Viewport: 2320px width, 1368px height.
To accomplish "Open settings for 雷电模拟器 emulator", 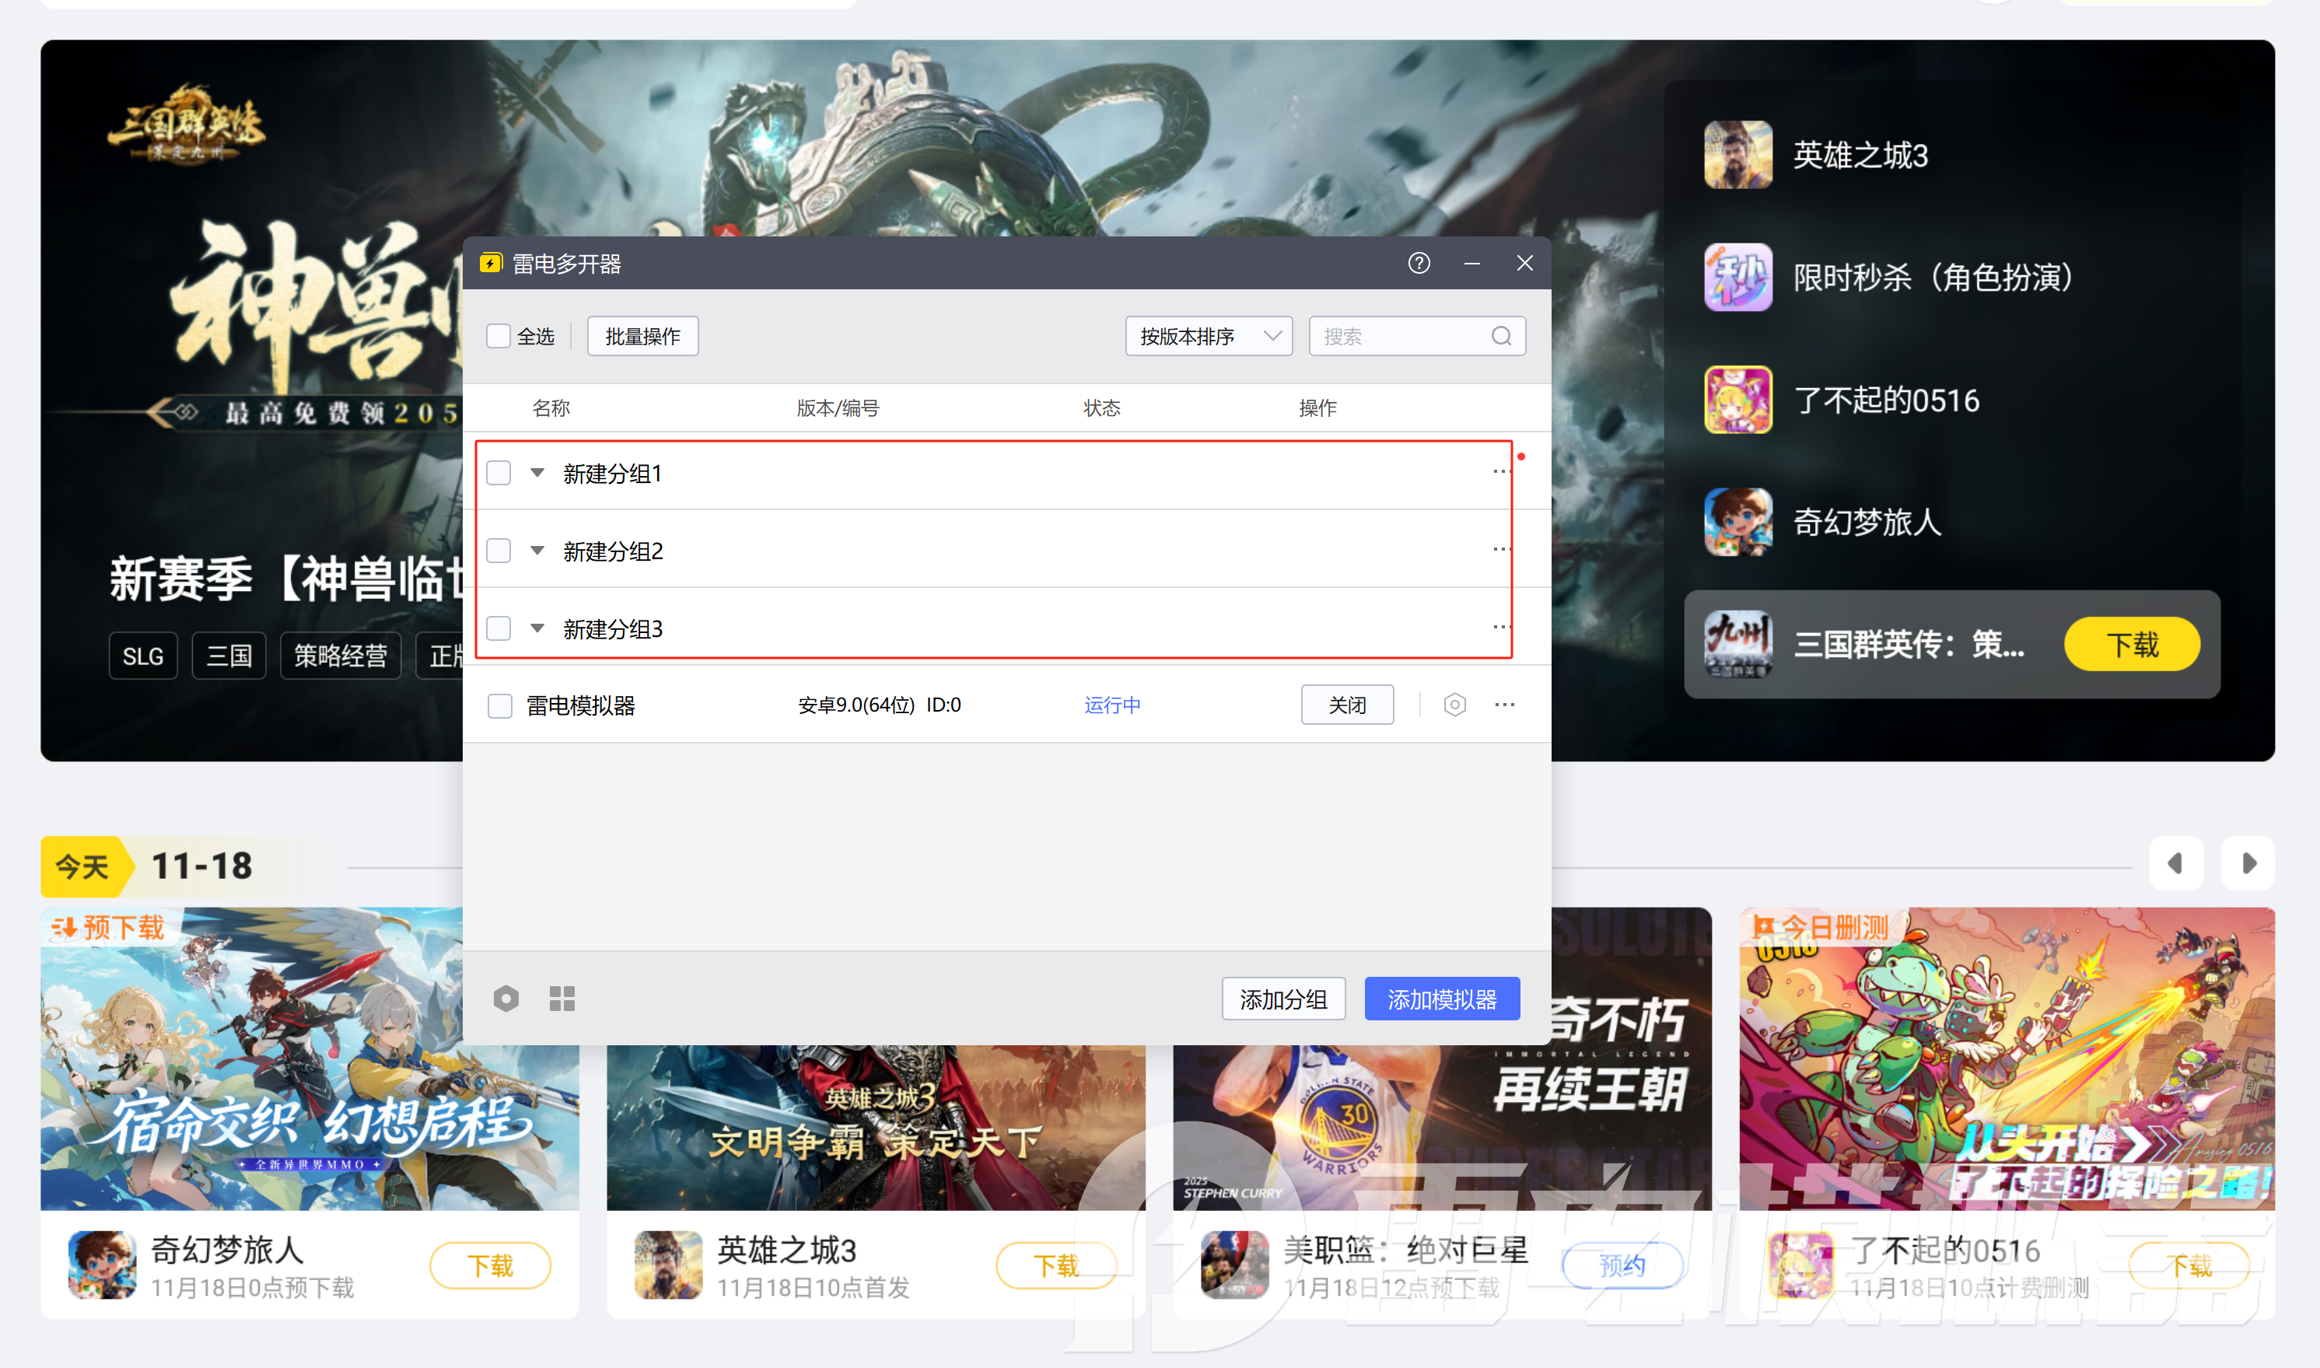I will click(x=1454, y=705).
